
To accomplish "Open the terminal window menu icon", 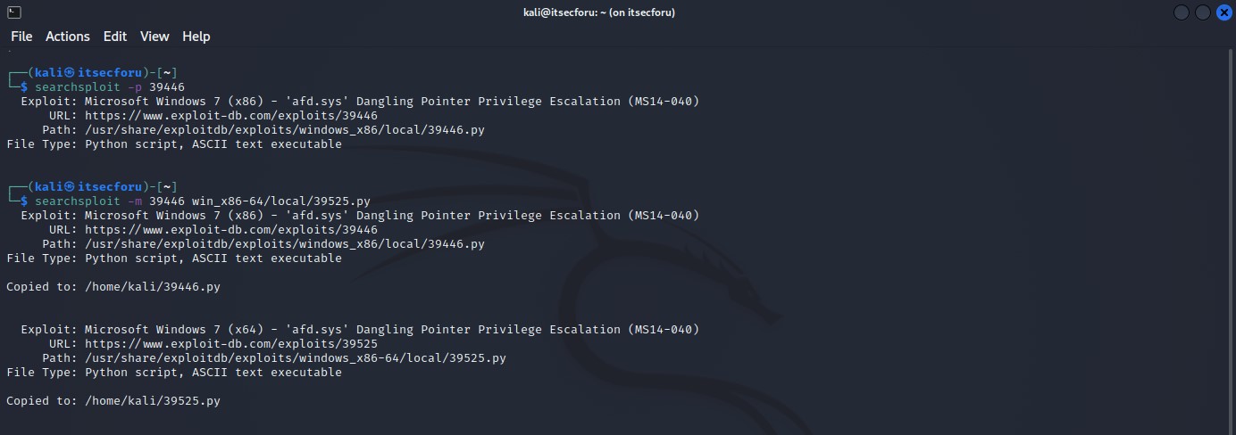I will [x=14, y=12].
